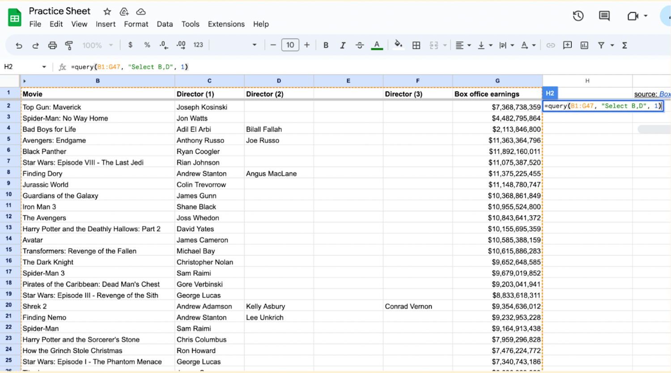Image resolution: width=671 pixels, height=373 pixels.
Task: Select the Box office earnings header cell
Action: pos(497,94)
